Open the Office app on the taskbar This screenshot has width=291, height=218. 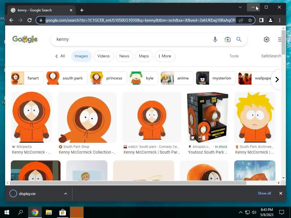(x=77, y=212)
